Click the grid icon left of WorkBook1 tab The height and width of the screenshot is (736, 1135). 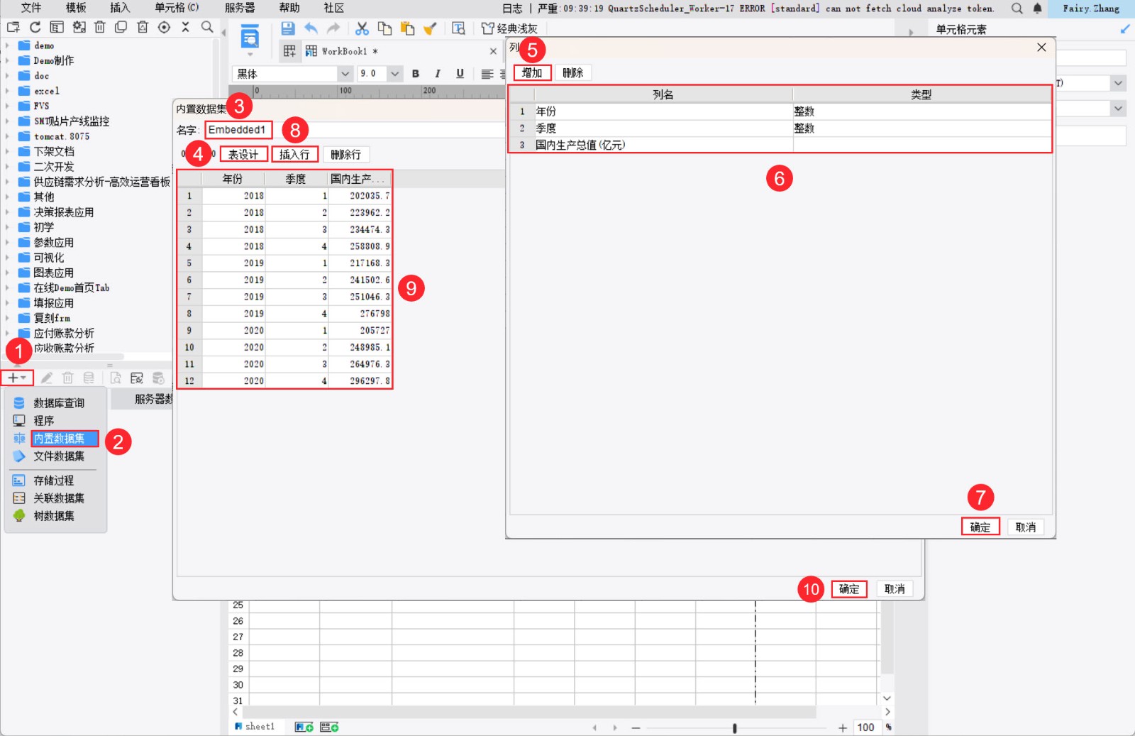[x=289, y=51]
